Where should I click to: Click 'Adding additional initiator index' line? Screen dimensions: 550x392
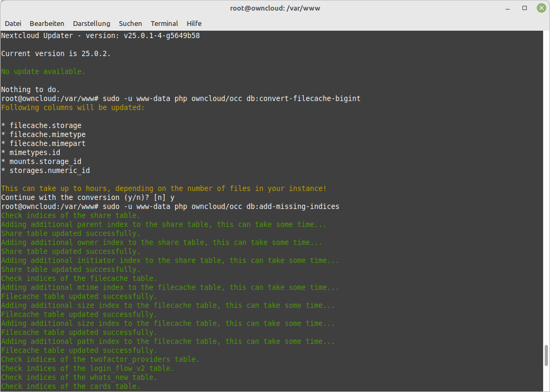170,260
